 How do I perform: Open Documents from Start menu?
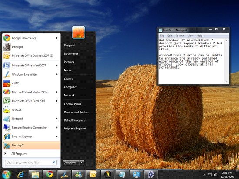pos(71,53)
